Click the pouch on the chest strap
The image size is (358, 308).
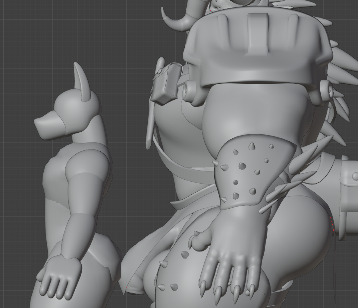[165, 83]
